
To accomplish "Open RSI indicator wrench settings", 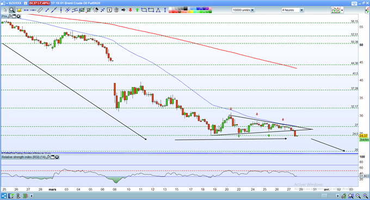I will 48,157.
